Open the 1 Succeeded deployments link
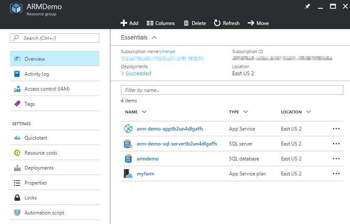350x224 pixels. pyautogui.click(x=136, y=74)
